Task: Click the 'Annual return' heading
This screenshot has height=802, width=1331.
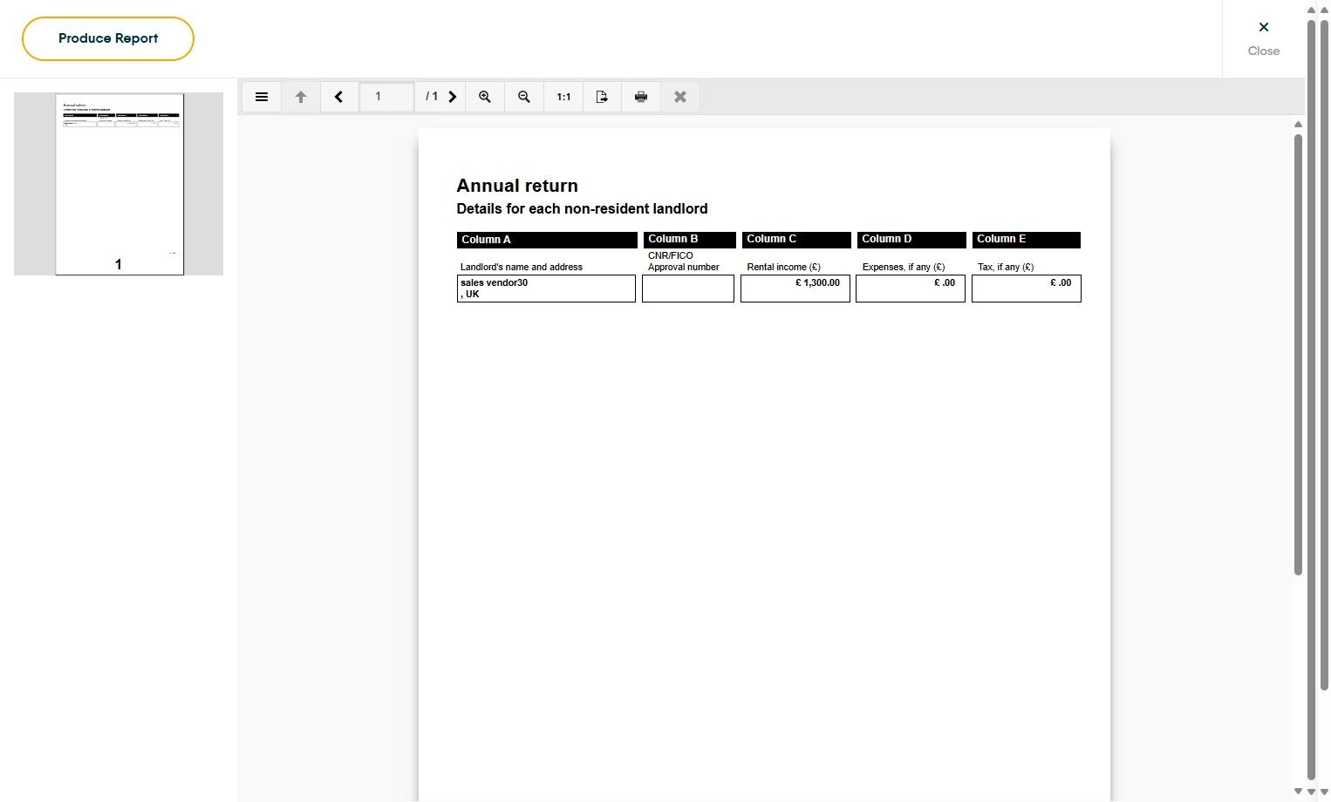Action: point(517,186)
